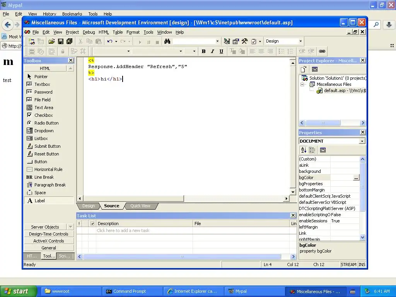Open Mypal's Bookmarks menu

pyautogui.click(x=72, y=14)
